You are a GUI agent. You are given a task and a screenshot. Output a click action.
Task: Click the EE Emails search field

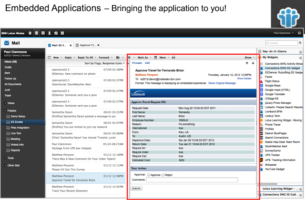coord(282,43)
